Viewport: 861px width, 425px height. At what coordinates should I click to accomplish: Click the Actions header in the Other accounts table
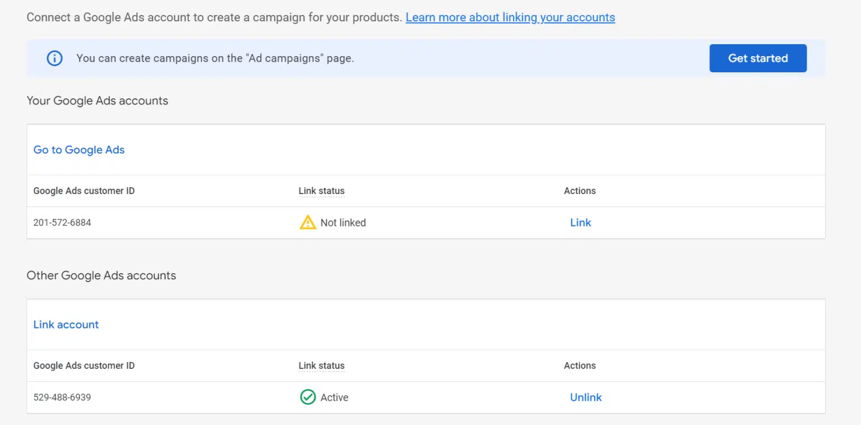pos(580,366)
